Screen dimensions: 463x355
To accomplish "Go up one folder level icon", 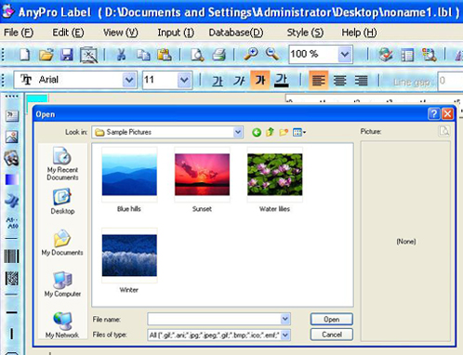I will tap(270, 132).
